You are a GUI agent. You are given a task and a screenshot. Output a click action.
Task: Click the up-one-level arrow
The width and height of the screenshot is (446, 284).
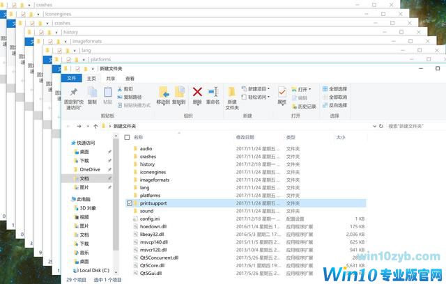pyautogui.click(x=95, y=126)
